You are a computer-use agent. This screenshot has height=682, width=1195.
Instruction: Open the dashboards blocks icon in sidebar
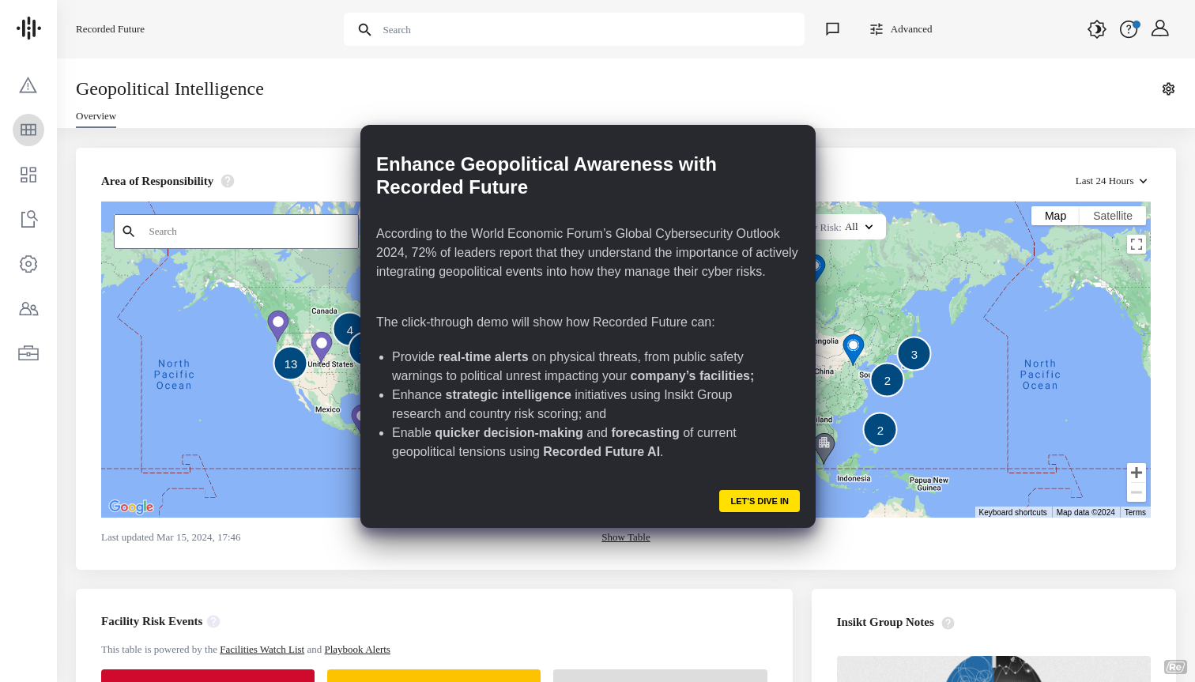(x=28, y=175)
